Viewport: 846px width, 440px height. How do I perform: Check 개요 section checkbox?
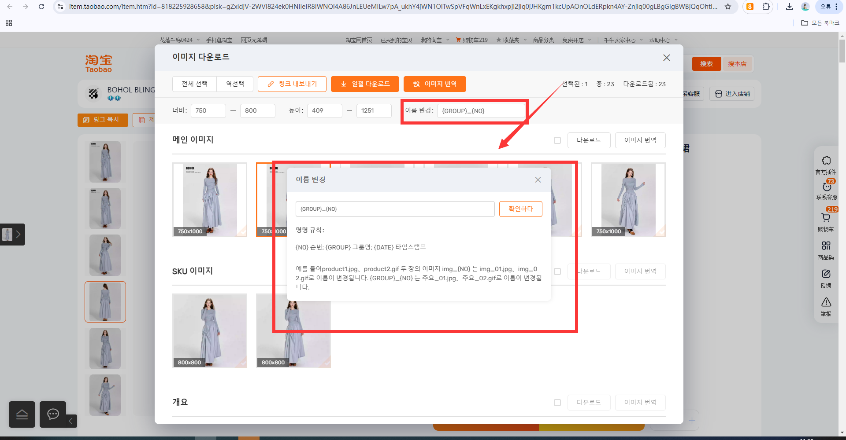[x=557, y=403]
